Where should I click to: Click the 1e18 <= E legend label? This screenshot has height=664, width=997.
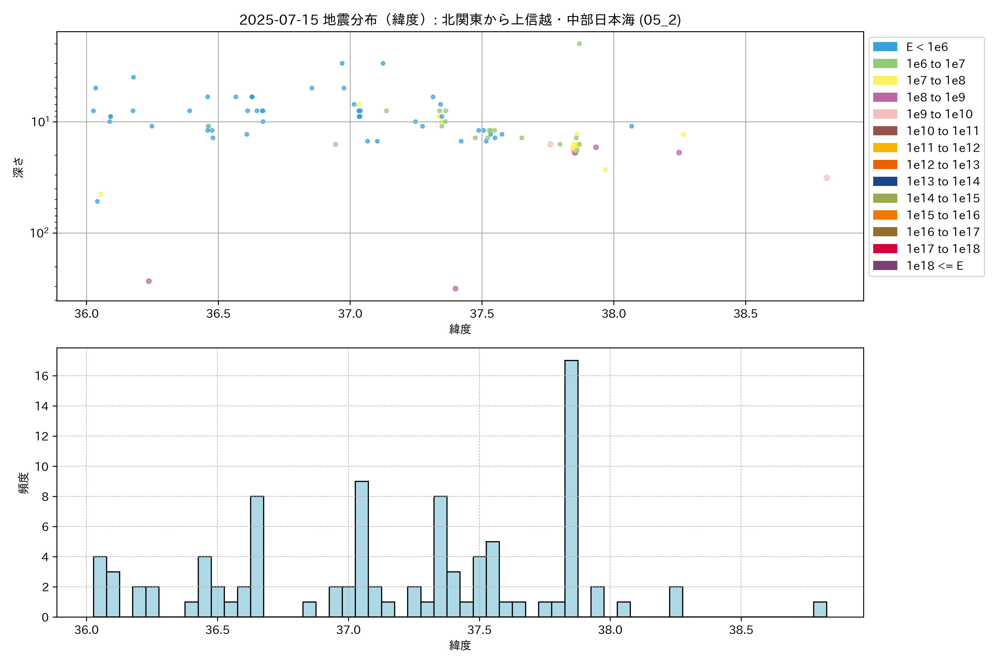[x=935, y=266]
